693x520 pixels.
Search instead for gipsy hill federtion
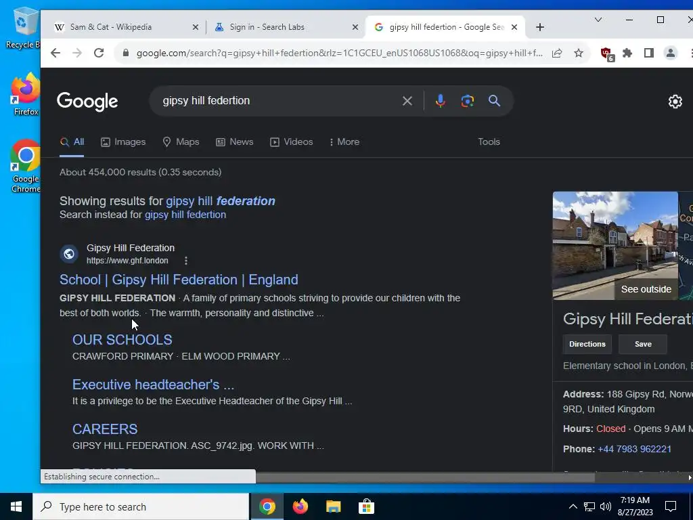coord(185,215)
